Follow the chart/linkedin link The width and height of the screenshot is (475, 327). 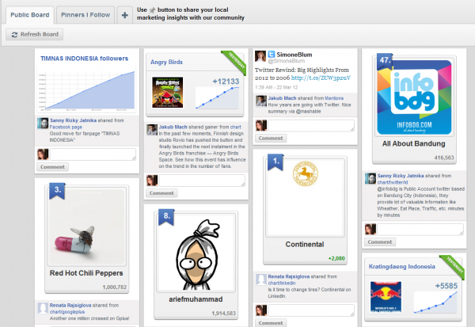click(x=282, y=283)
